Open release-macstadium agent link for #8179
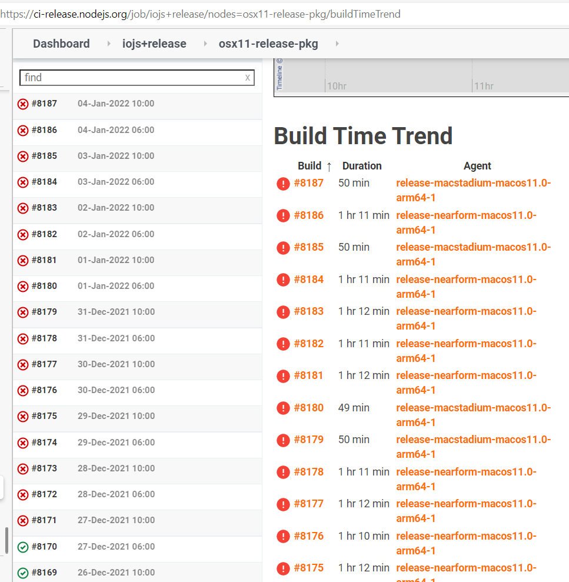This screenshot has width=569, height=582. (x=473, y=447)
